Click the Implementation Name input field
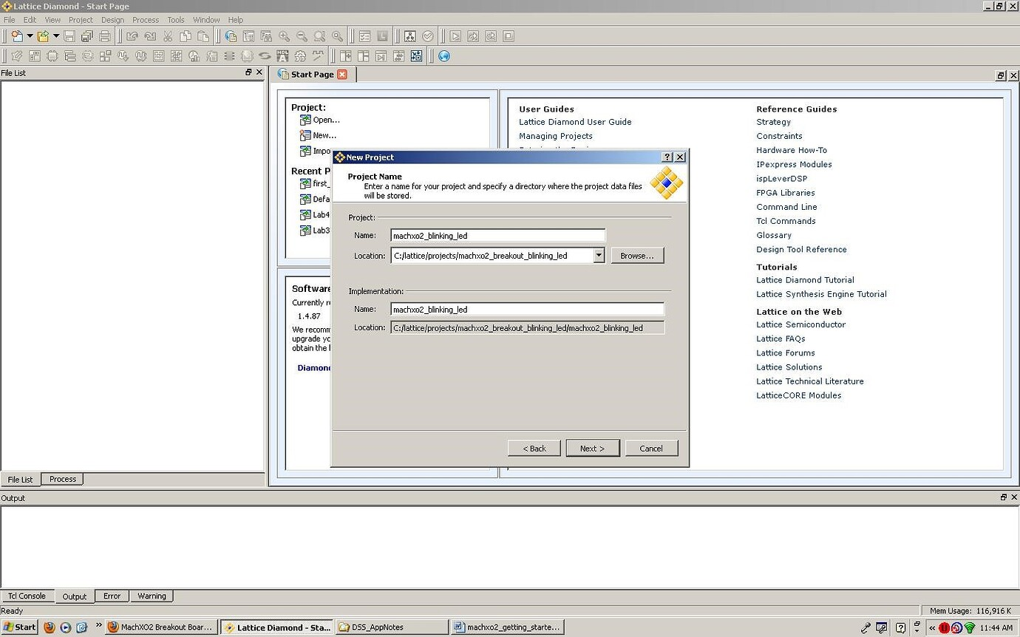Screen dimensions: 1020x637 coord(527,310)
